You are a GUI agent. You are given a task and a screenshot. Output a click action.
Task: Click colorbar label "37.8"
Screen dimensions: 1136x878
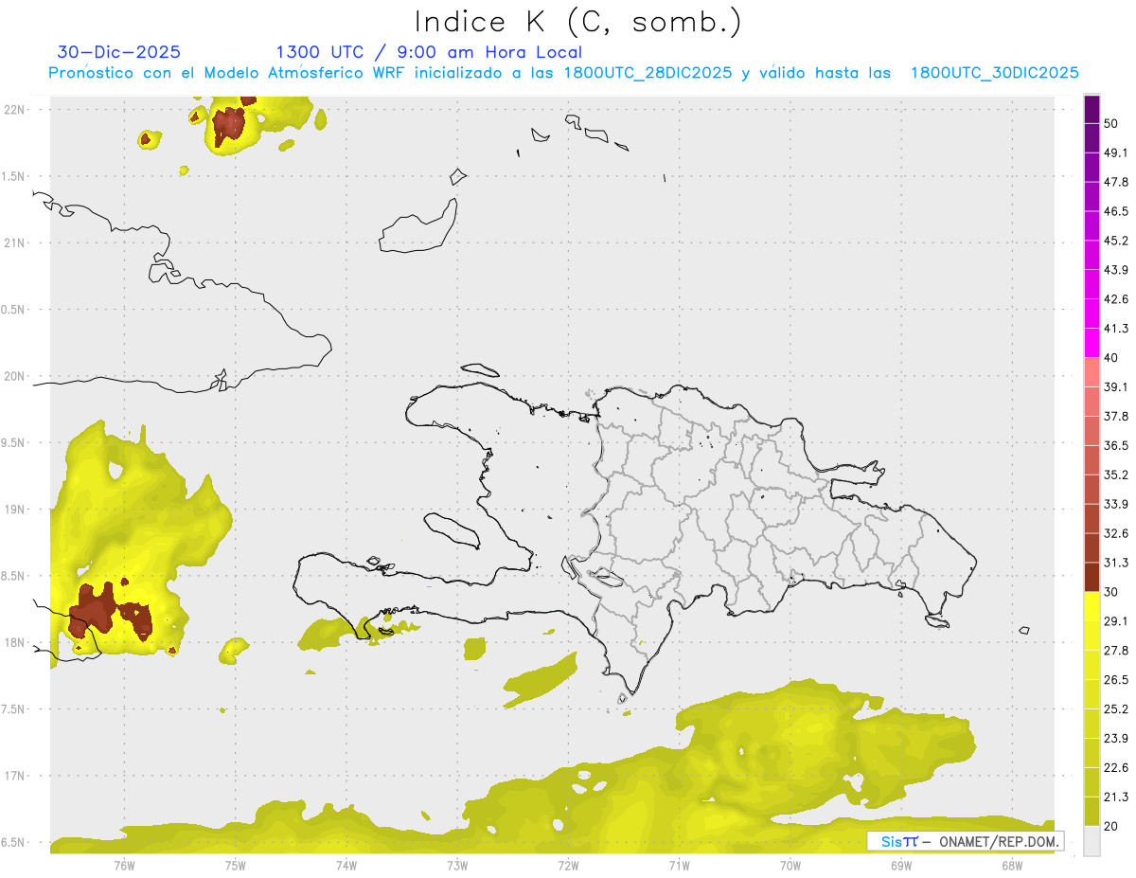pos(1116,417)
